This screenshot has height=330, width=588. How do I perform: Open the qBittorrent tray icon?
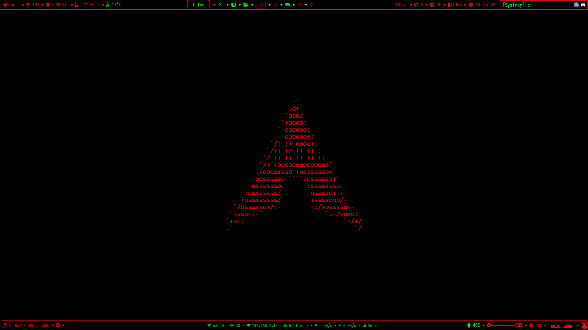[576, 5]
